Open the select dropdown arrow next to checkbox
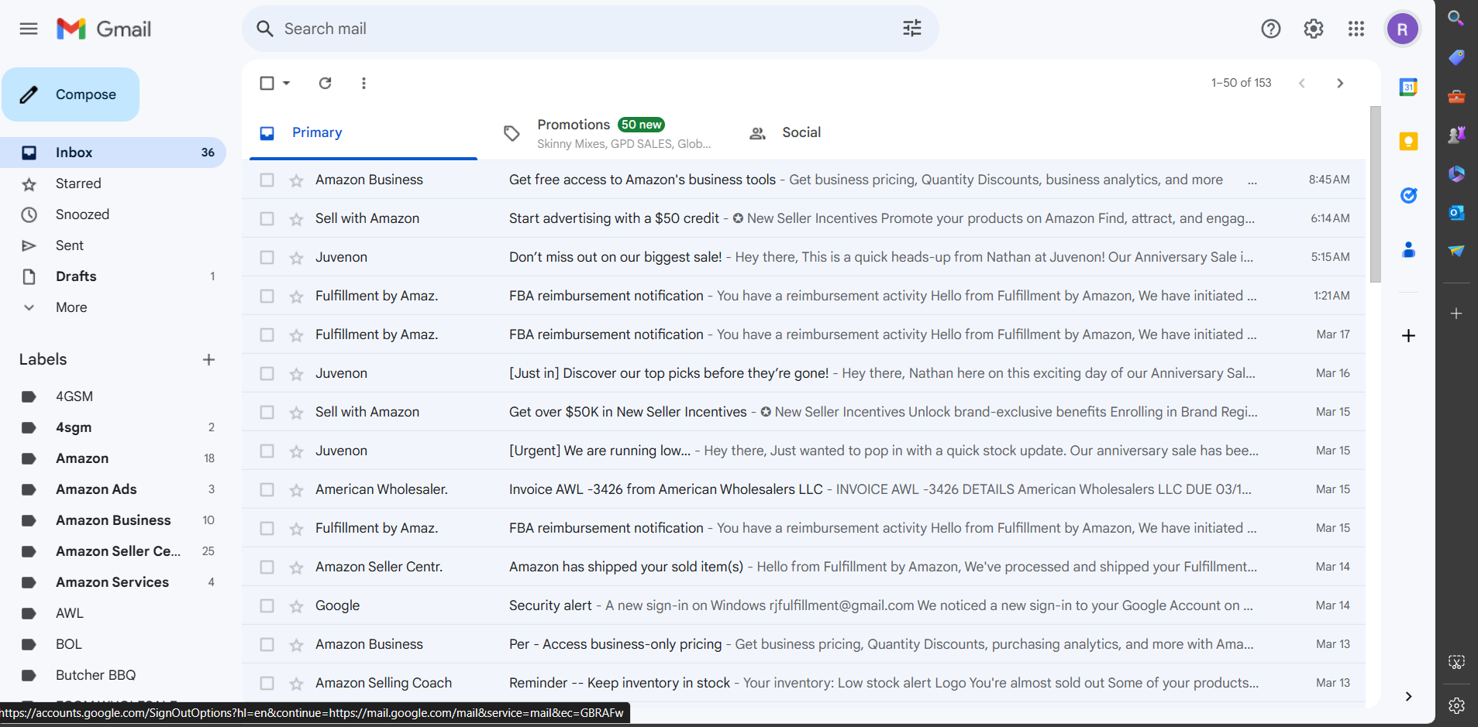Screen dimensions: 1478x727 287,83
